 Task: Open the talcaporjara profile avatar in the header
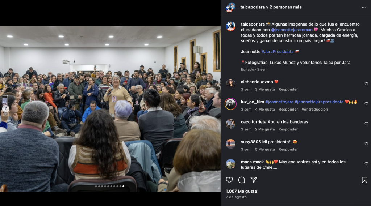tap(230, 7)
